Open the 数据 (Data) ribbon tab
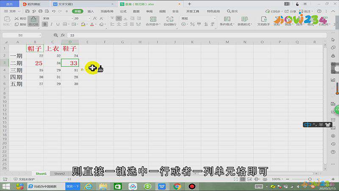 point(136,11)
